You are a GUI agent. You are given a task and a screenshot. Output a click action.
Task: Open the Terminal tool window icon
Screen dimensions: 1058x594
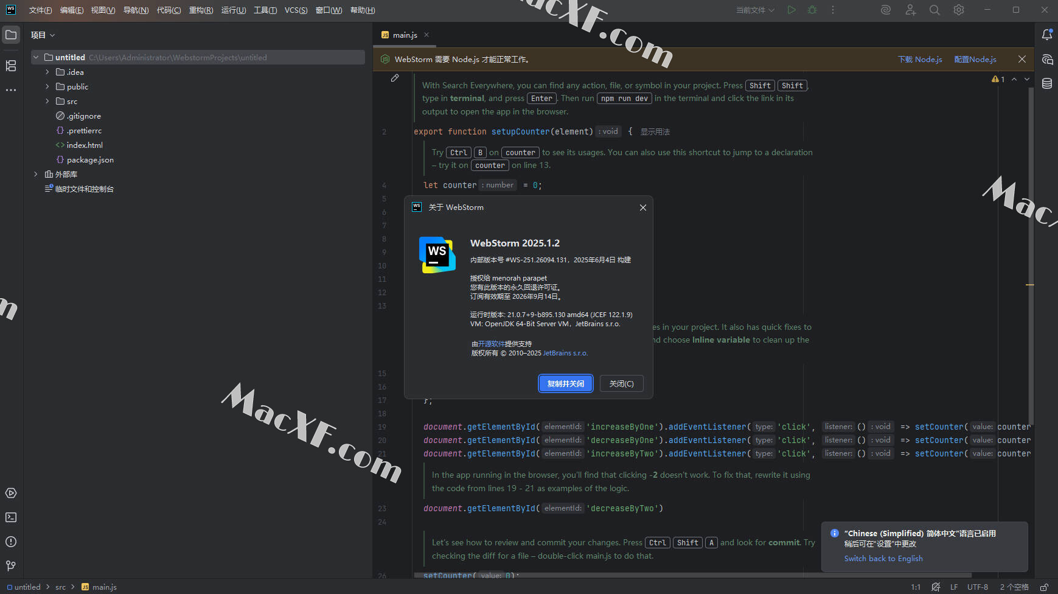11,517
